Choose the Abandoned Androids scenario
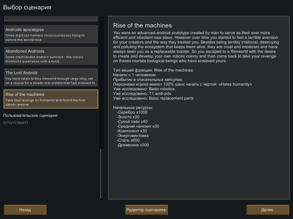This screenshot has width=293, height=219. click(x=51, y=56)
